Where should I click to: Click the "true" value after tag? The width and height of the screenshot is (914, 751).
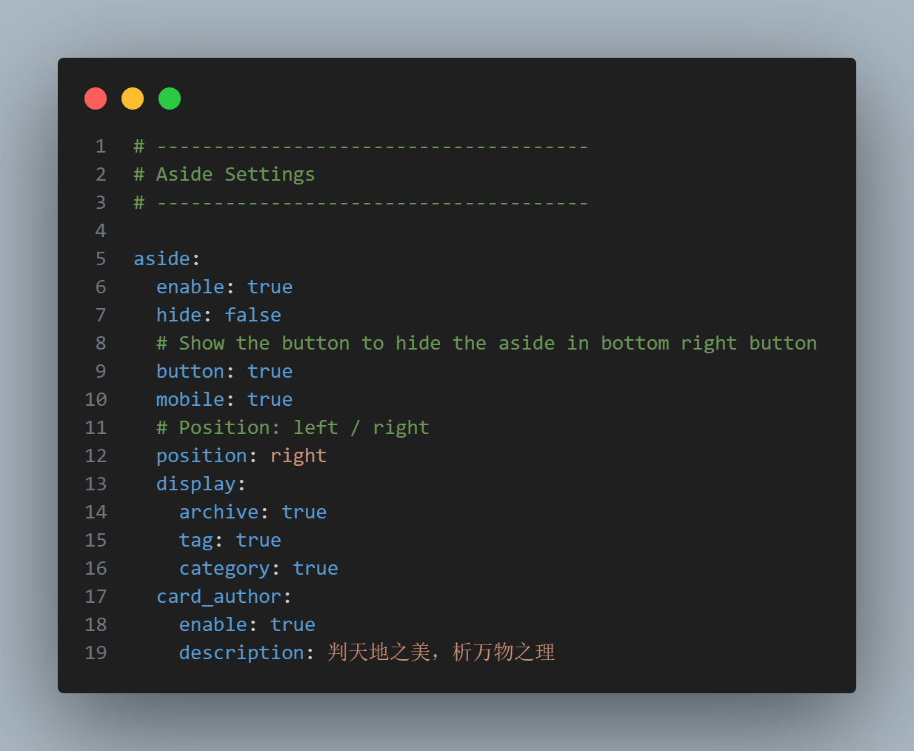258,540
